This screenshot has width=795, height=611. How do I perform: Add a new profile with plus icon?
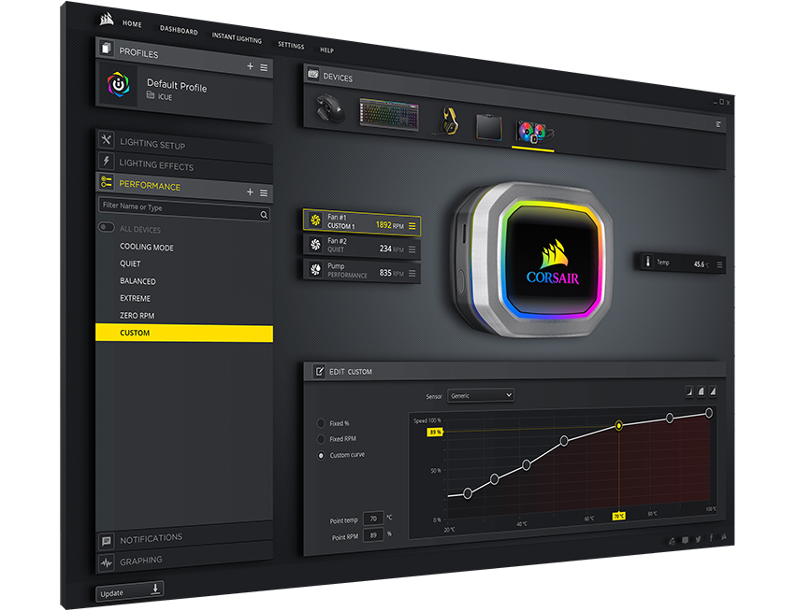[x=250, y=66]
